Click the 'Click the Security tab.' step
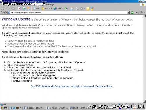Viewport: 146px width, 110px height. [x=21, y=65]
